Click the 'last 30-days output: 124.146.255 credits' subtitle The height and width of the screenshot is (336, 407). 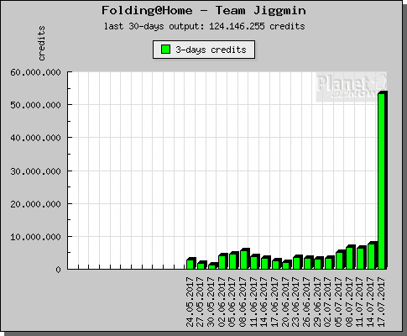click(204, 26)
